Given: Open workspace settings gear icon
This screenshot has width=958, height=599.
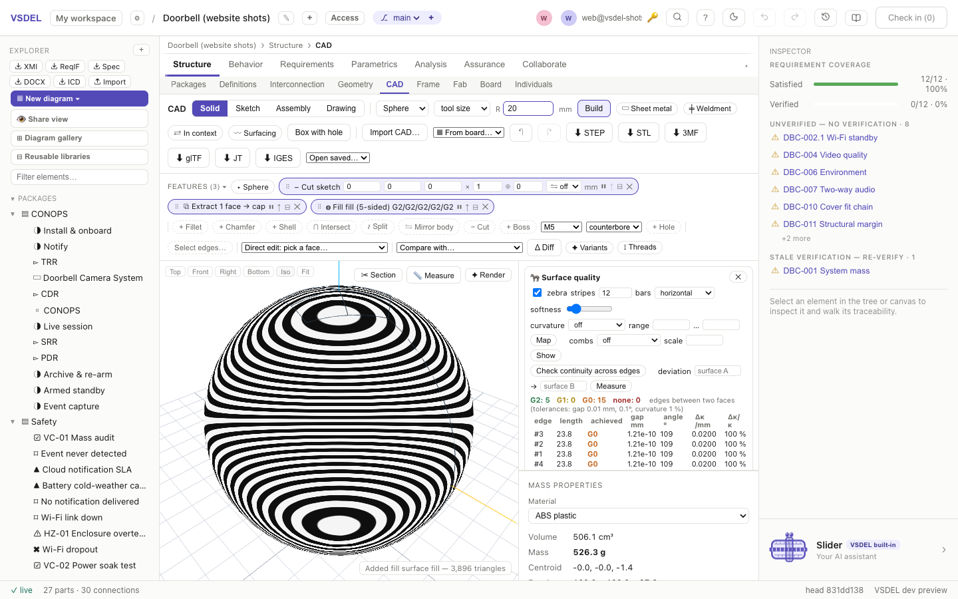Looking at the screenshot, I should point(137,18).
